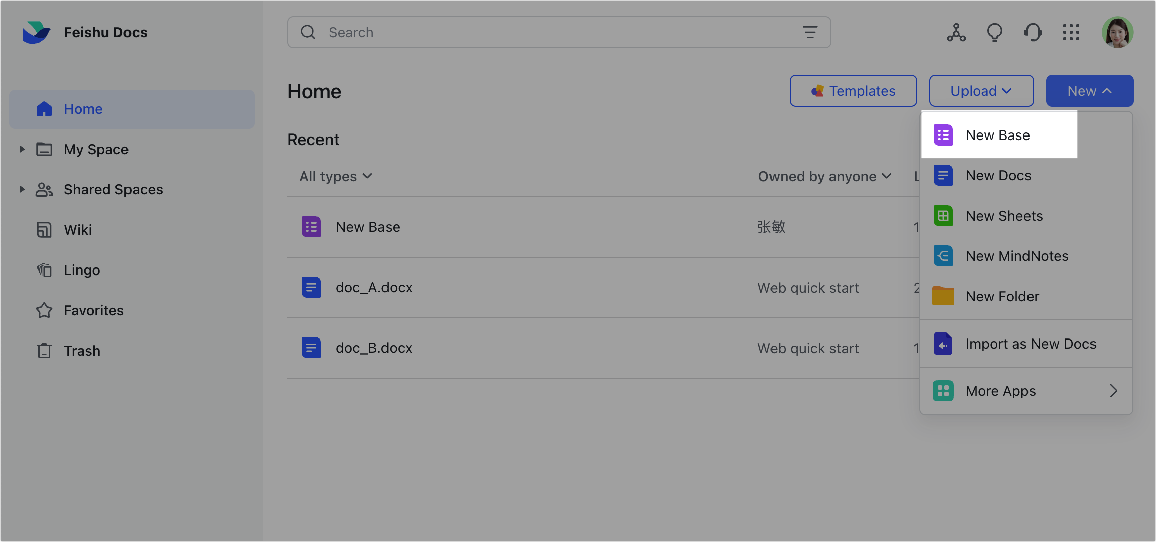This screenshot has width=1156, height=542.
Task: Expand the My Space tree
Action: point(22,149)
